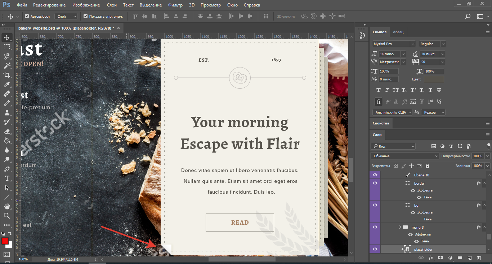Viewport: 492px width, 264px height.
Task: Select the Zoom magnifier tool
Action: point(7,216)
